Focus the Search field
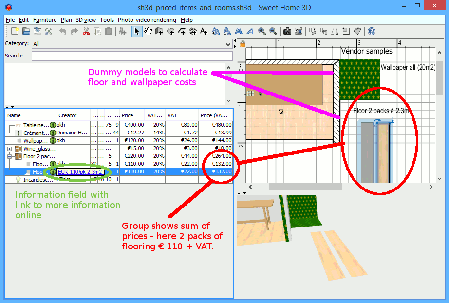Viewport: 449px width, 303px height. [x=132, y=56]
